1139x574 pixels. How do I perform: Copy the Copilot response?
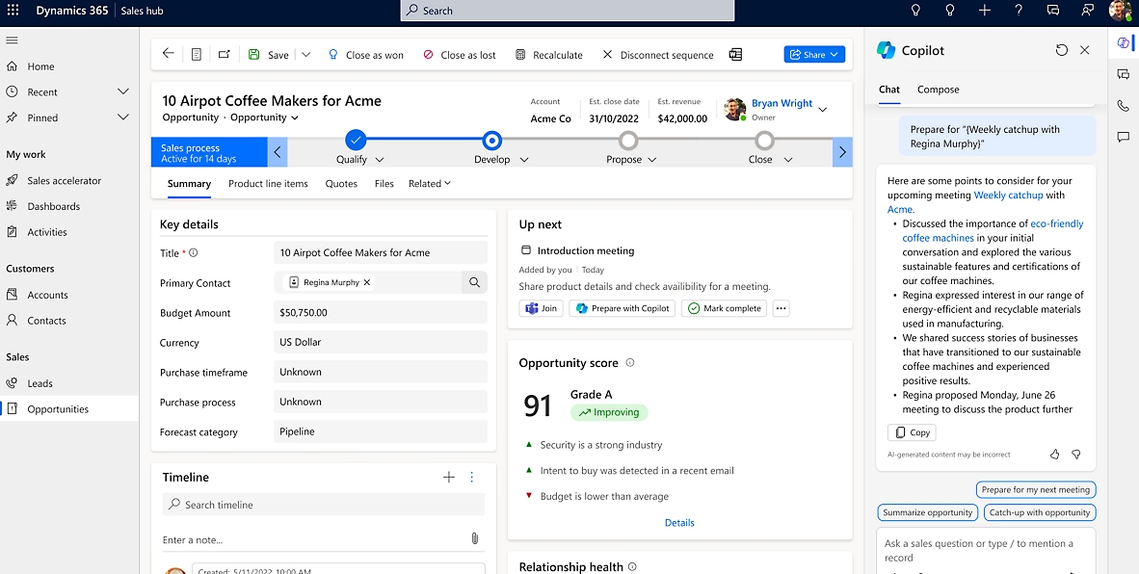(x=912, y=432)
